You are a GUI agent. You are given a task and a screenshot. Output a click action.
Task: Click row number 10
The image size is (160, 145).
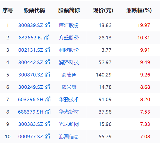8,137
